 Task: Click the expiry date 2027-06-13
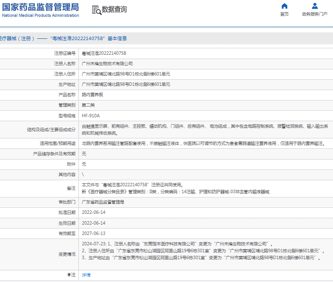coord(93,233)
